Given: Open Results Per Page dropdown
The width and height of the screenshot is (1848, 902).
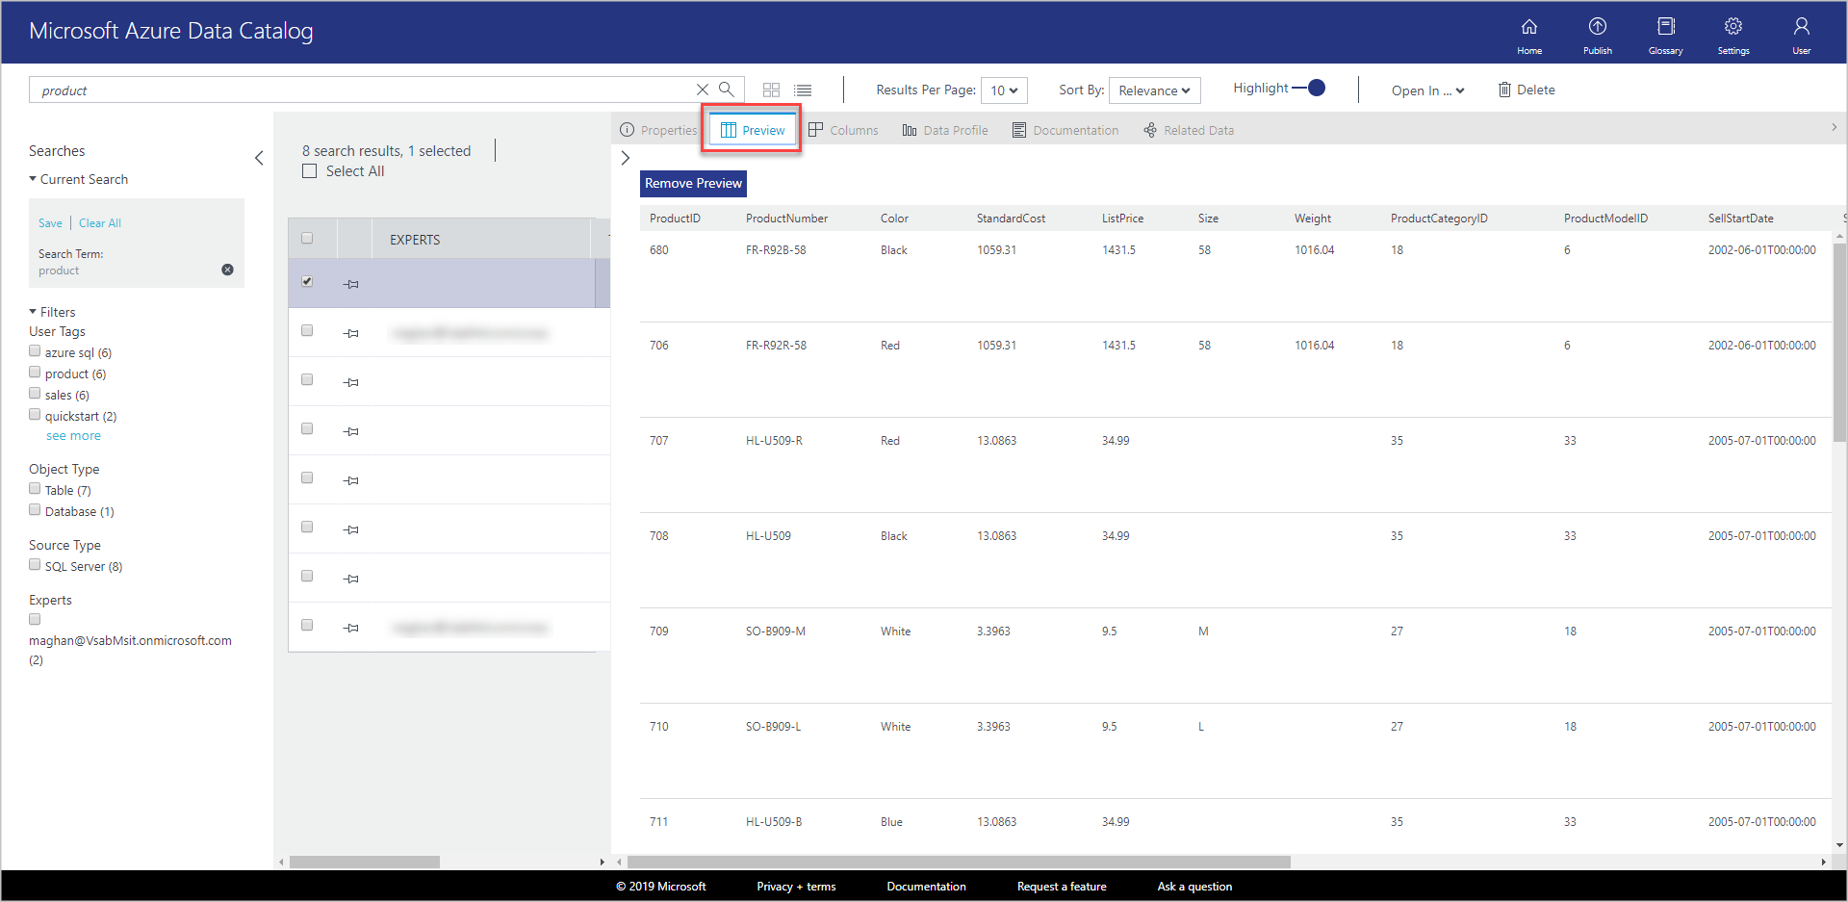Looking at the screenshot, I should click(x=1004, y=90).
